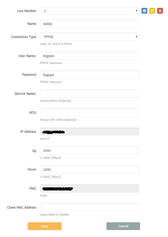Click the MTU input box
This screenshot has height=237, width=168.
pos(90,112)
